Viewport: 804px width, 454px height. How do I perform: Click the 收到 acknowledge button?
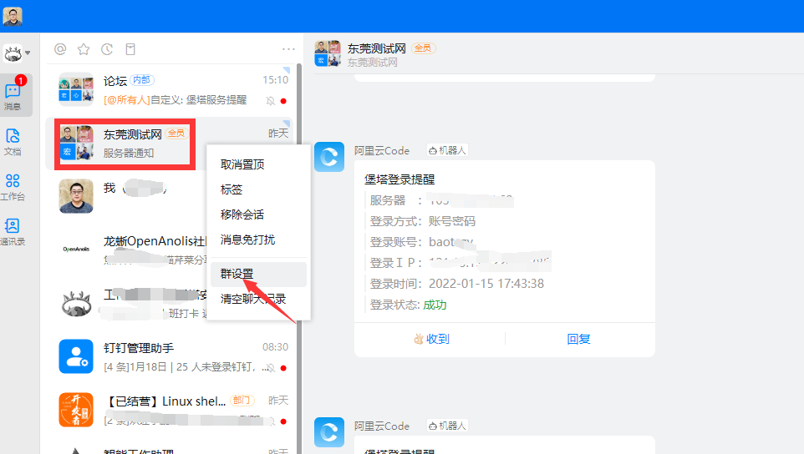coord(431,339)
